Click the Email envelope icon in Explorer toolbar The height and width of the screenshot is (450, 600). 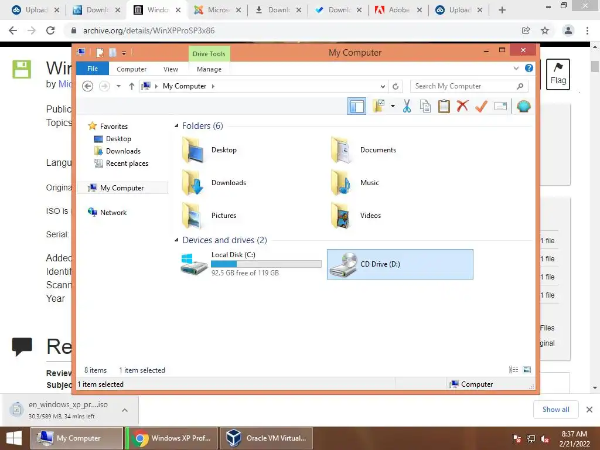click(x=500, y=106)
